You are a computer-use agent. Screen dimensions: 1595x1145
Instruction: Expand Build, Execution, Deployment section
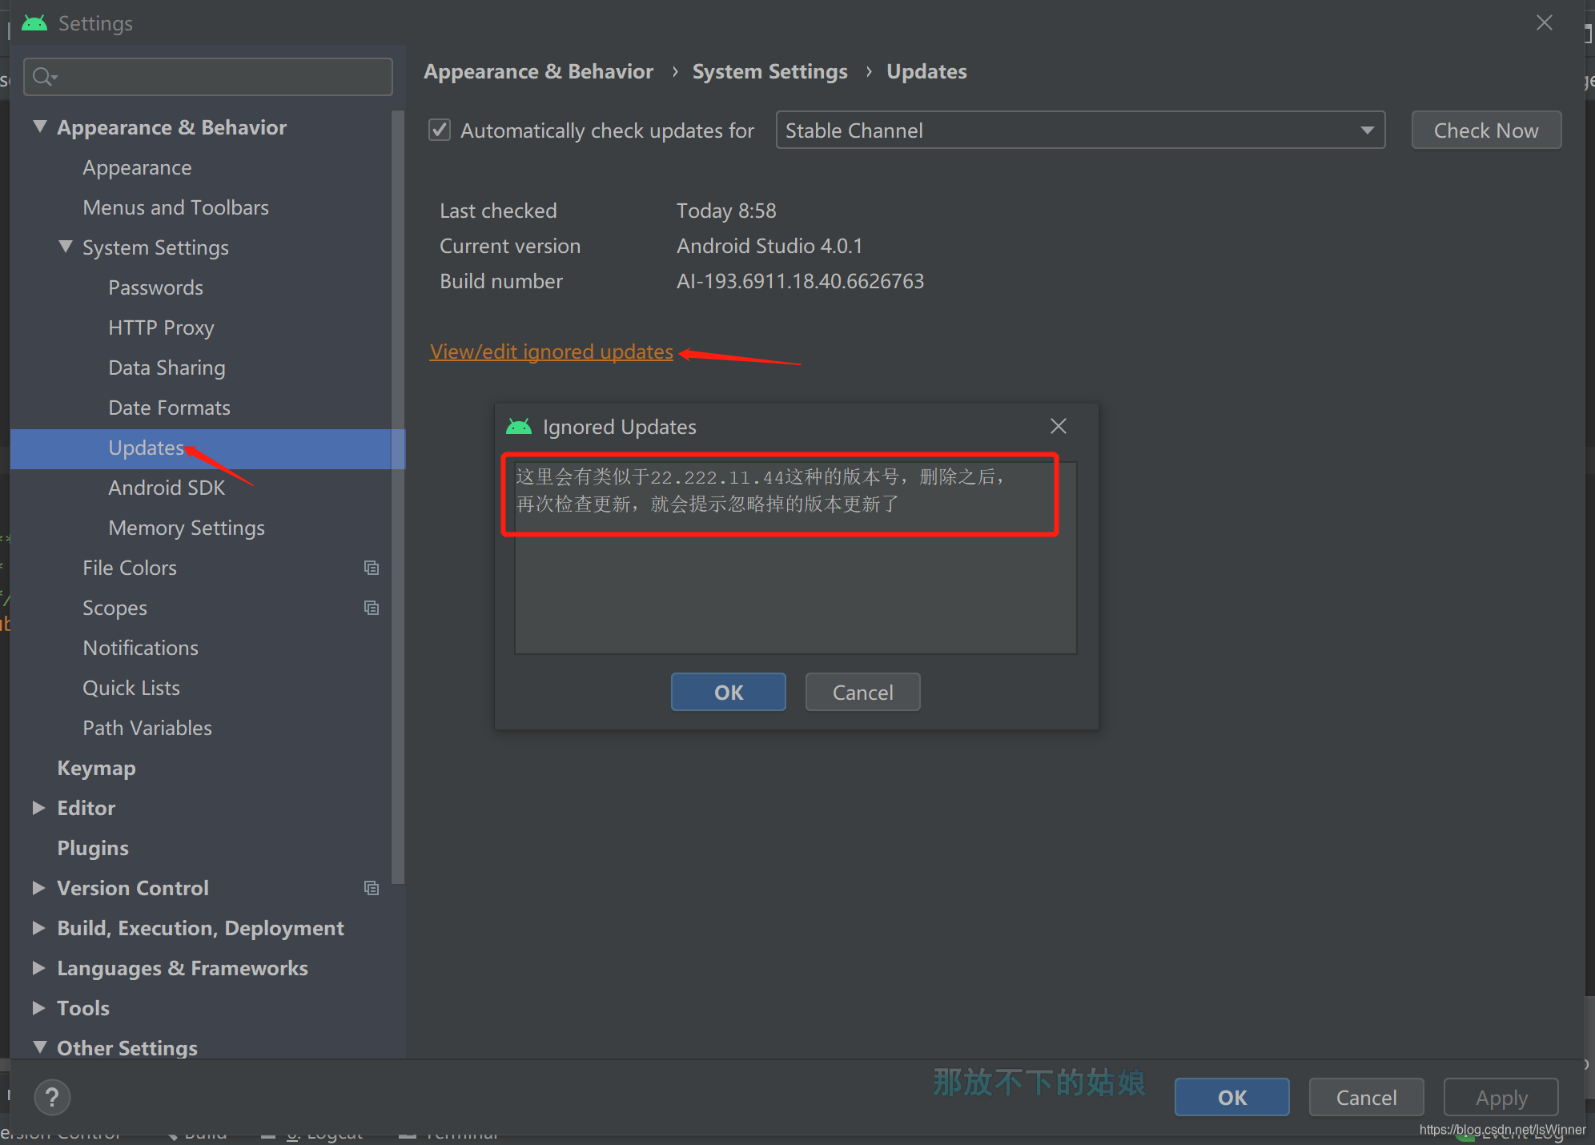pyautogui.click(x=38, y=928)
